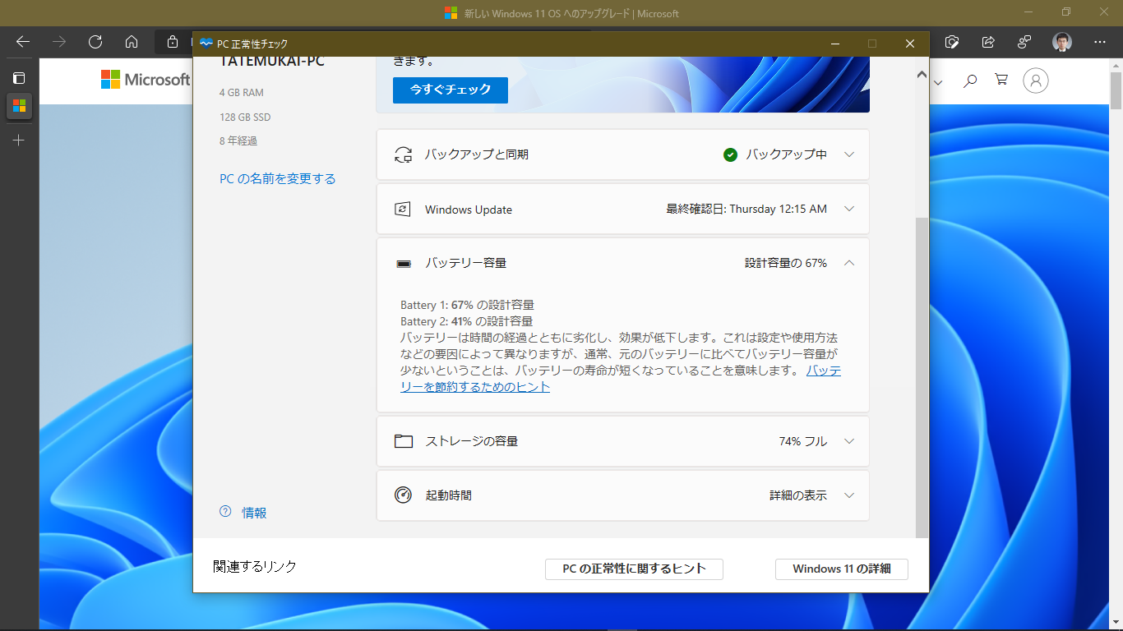The height and width of the screenshot is (631, 1123).
Task: Collapse the バッテリー容量 section
Action: (849, 263)
